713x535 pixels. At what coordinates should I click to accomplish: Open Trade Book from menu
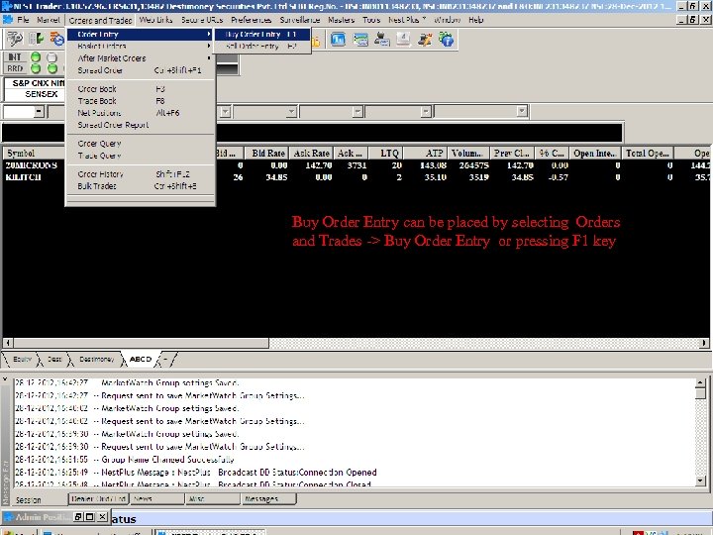(x=140, y=100)
